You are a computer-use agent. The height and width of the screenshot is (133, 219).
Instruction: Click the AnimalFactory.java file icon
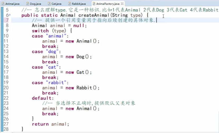(94, 4)
